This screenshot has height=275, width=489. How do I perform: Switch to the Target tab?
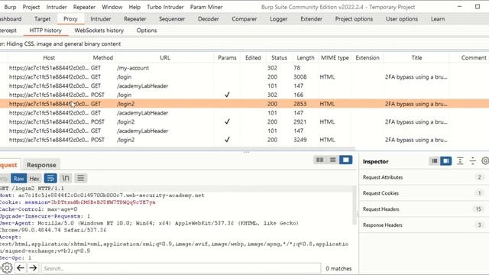point(43,18)
